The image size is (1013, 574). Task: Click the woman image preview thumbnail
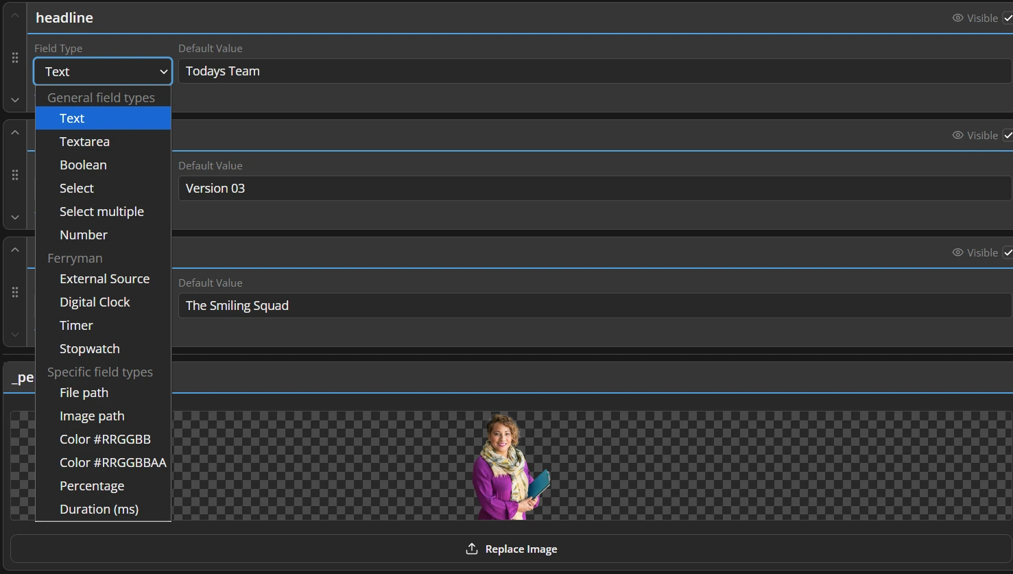511,466
